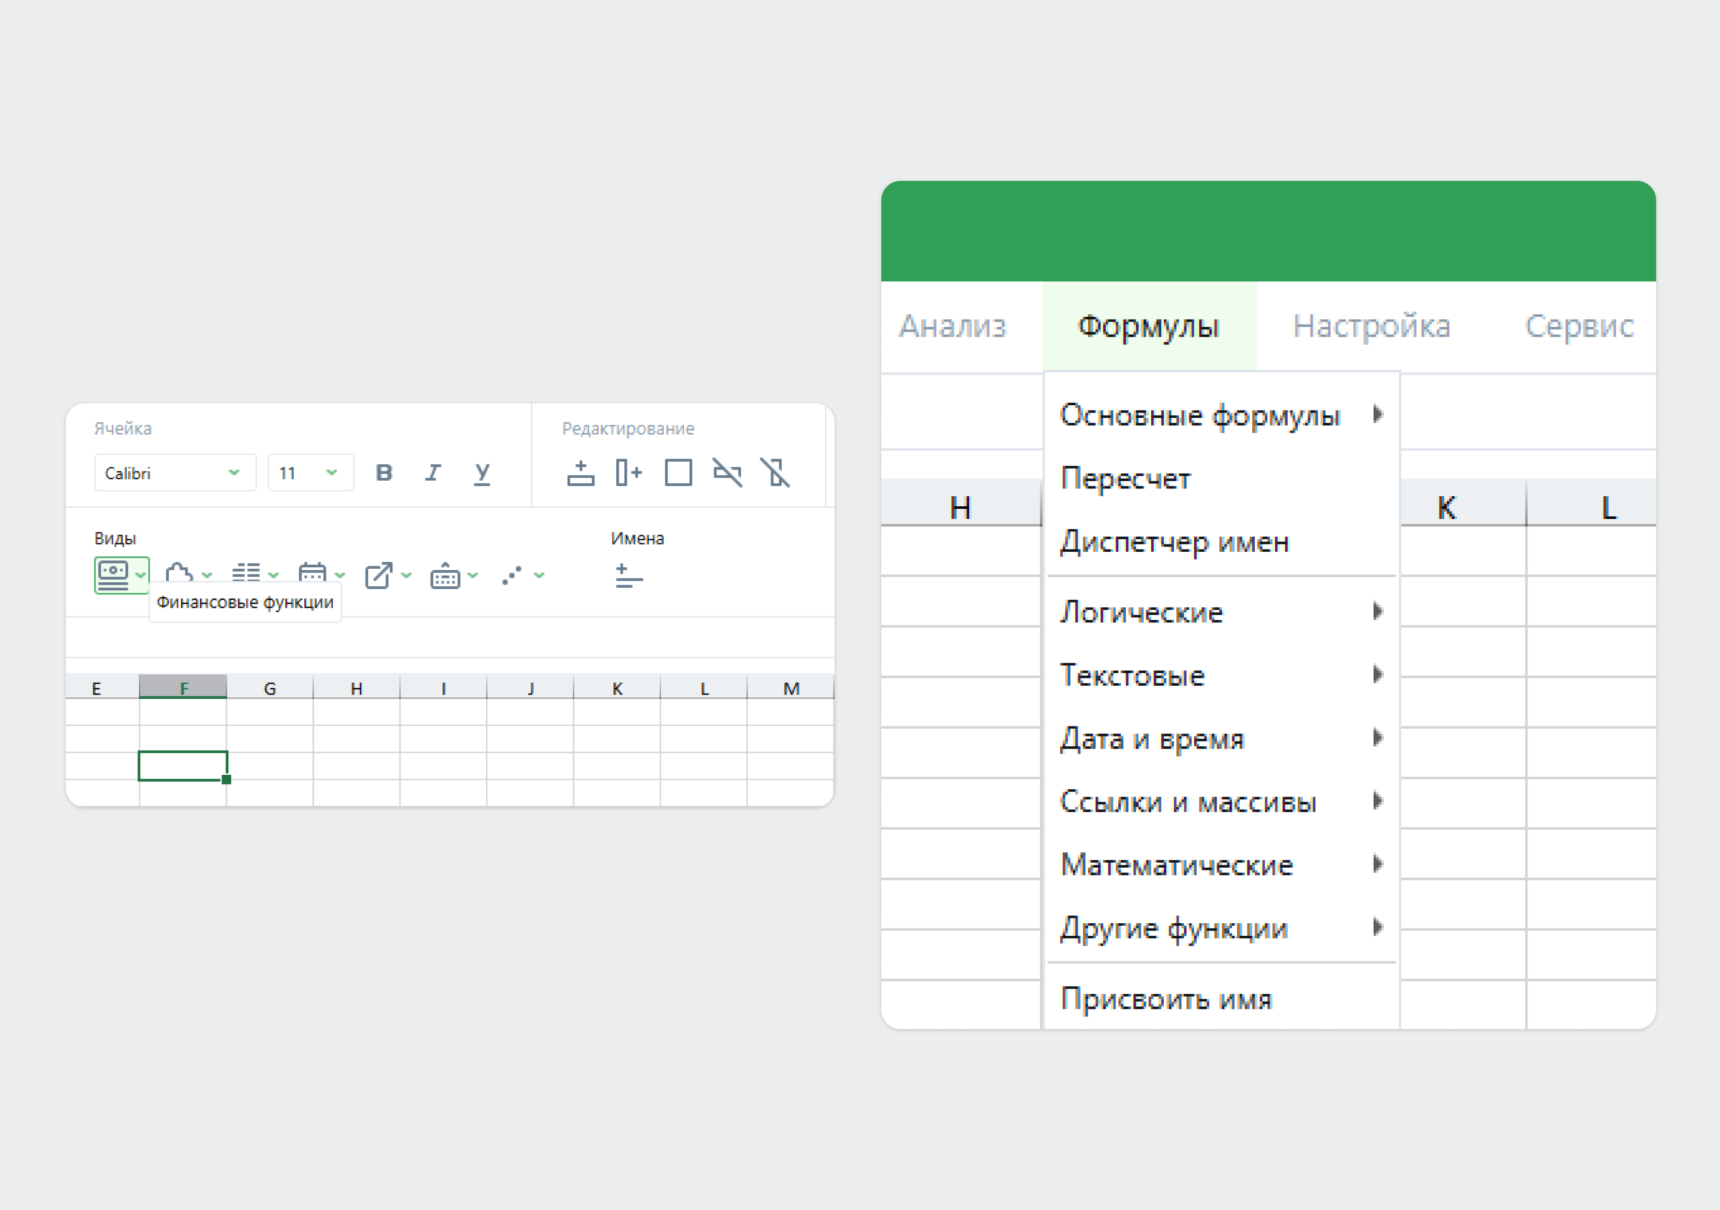This screenshot has height=1210, width=1720.
Task: Click the delete row crossed-out icon
Action: point(727,473)
